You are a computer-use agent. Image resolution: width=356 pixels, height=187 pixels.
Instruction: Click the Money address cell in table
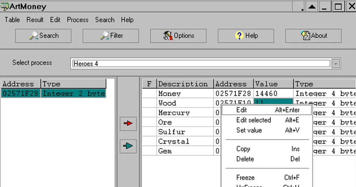[233, 94]
